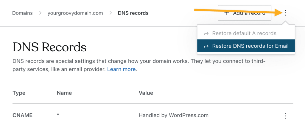The height and width of the screenshot is (120, 305).
Task: Open the CNAME row three-dot menu
Action: pyautogui.click(x=285, y=116)
